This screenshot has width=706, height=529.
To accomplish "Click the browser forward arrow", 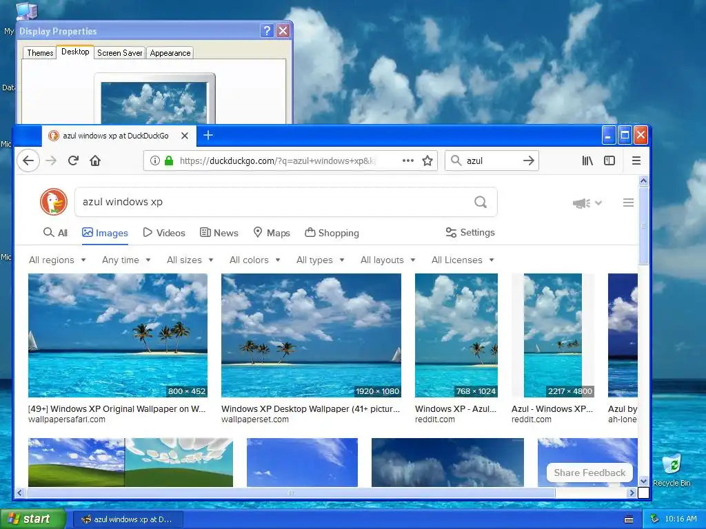I will 51,160.
